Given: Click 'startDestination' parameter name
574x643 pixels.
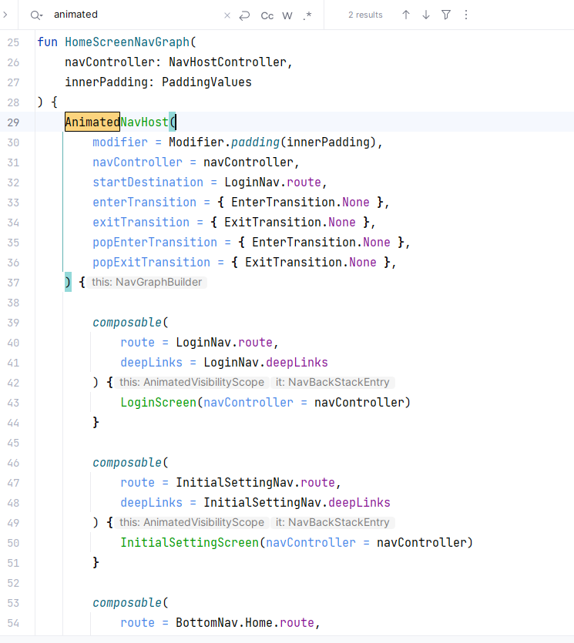Looking at the screenshot, I should point(148,182).
